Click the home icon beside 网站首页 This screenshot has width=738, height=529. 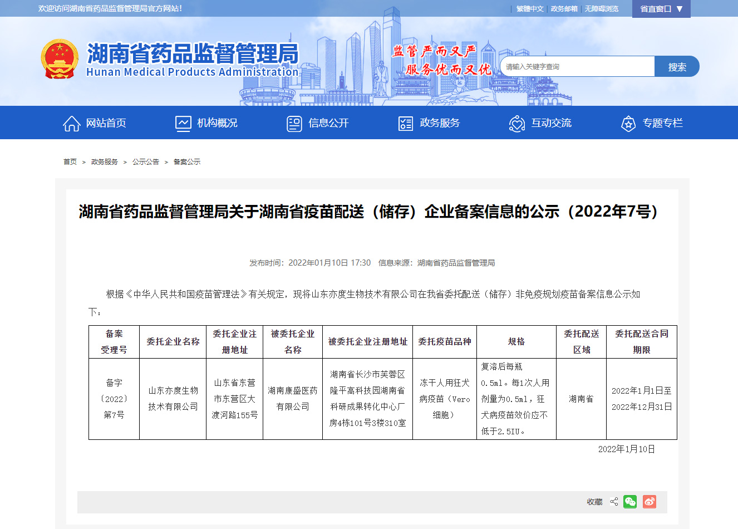pos(71,123)
